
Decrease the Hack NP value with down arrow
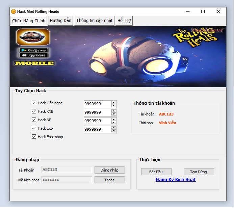[114, 122]
